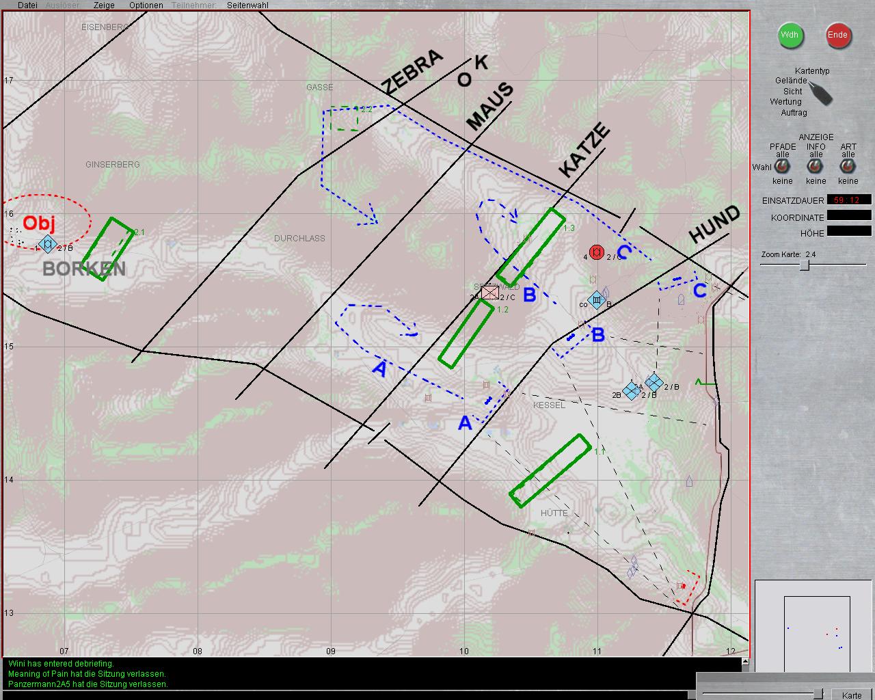Select the blue unit icon near Borken

(x=46, y=244)
